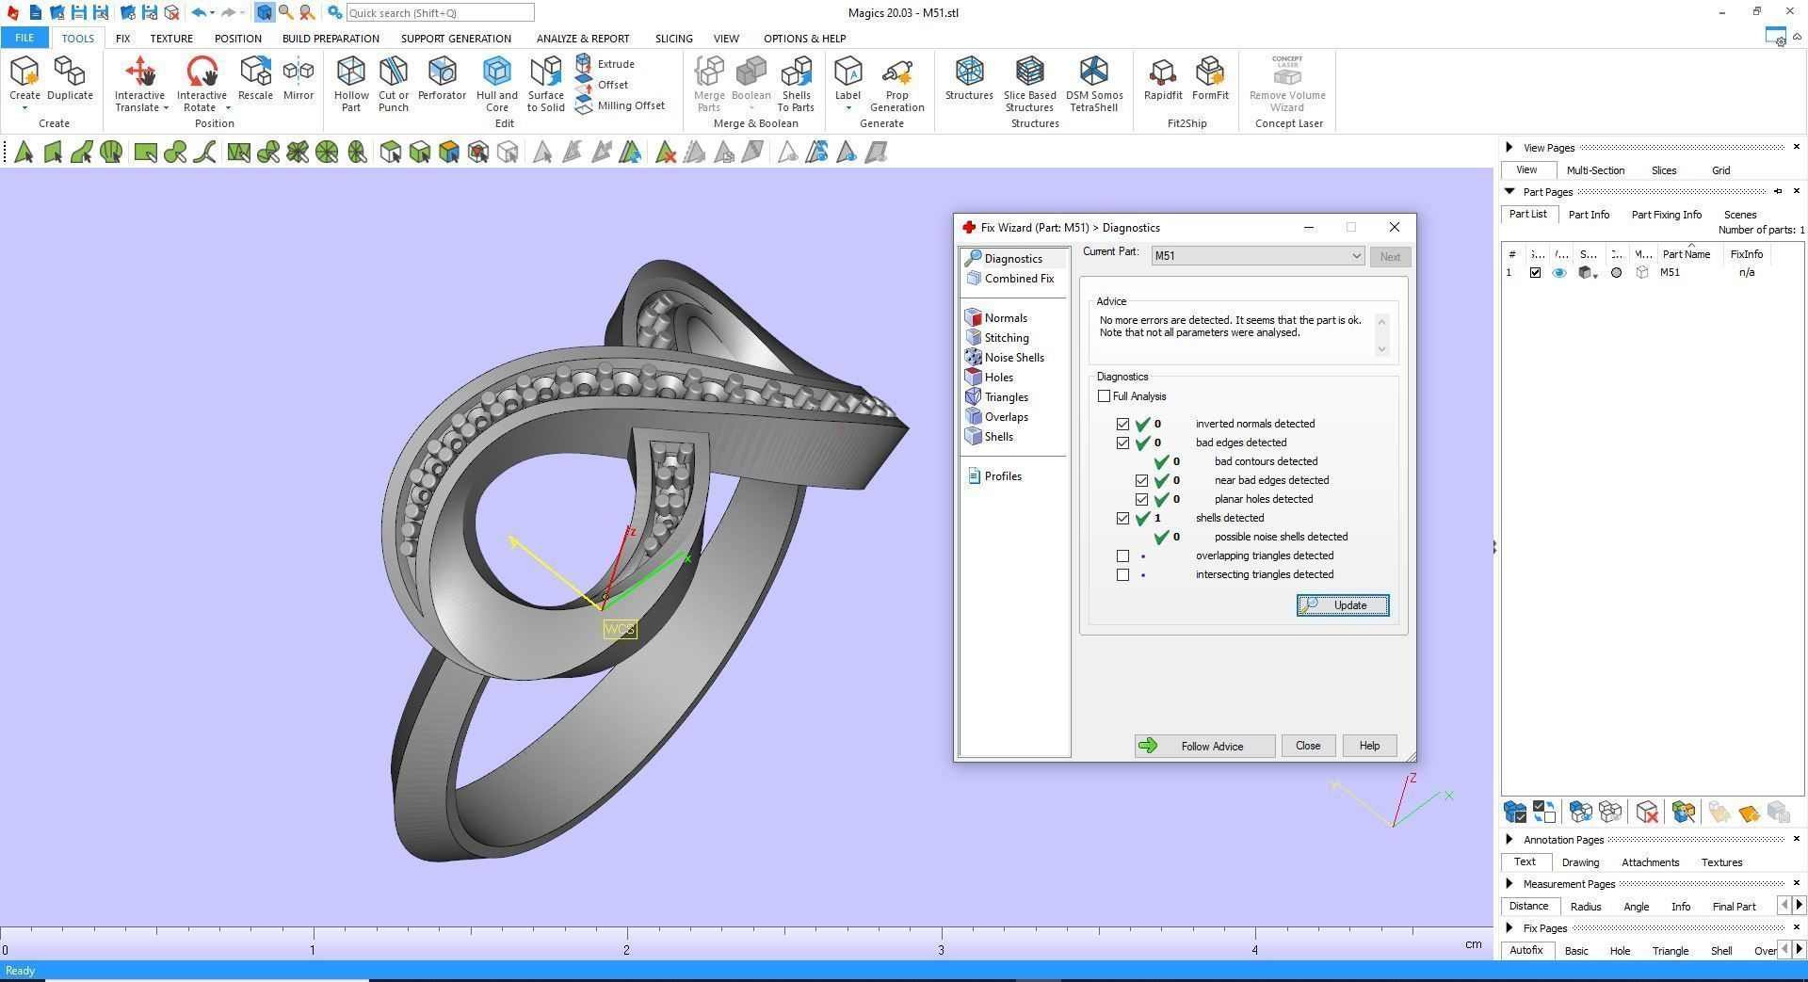Open Stitching step in Fix Wizard

997,338
